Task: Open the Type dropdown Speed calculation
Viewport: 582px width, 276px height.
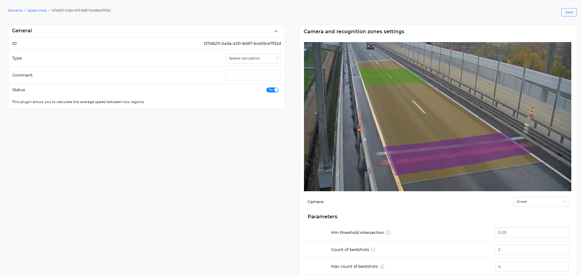Action: (253, 58)
